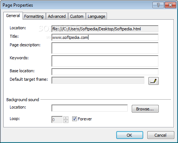Confirm with the OK button
Image resolution: width=178 pixels, height=143 pixels.
(130, 135)
